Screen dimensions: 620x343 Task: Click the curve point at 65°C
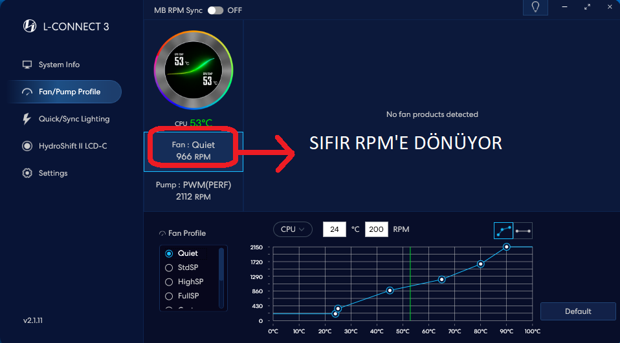pyautogui.click(x=441, y=280)
